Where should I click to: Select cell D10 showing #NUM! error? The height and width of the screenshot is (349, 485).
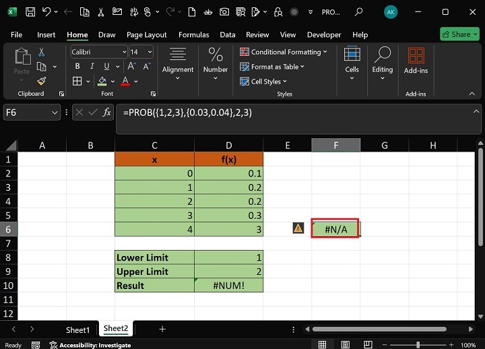click(228, 285)
